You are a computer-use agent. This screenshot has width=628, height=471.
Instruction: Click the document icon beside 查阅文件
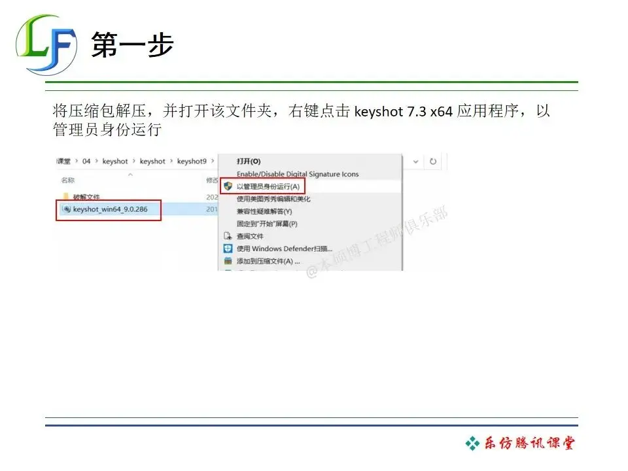[x=228, y=236]
